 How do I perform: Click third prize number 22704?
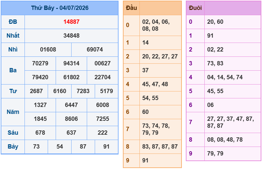point(102,77)
